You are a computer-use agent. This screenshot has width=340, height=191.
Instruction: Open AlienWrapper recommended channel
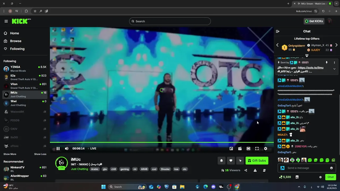tap(25, 177)
